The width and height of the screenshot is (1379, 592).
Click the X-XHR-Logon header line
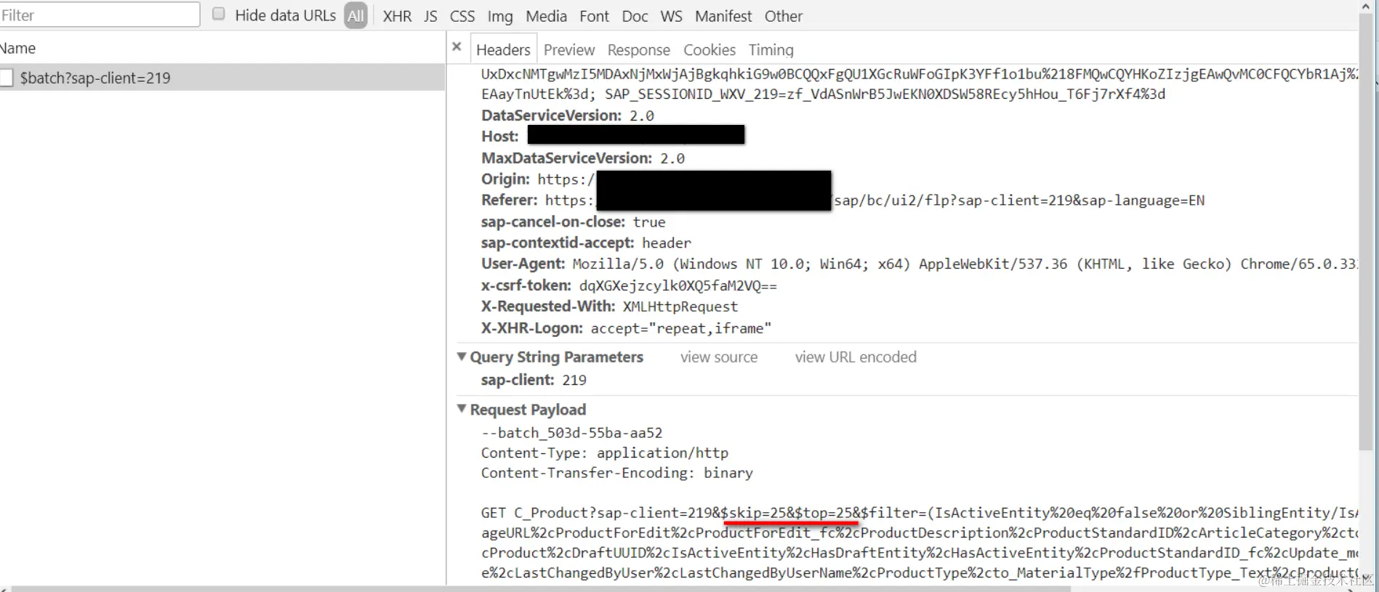point(626,328)
